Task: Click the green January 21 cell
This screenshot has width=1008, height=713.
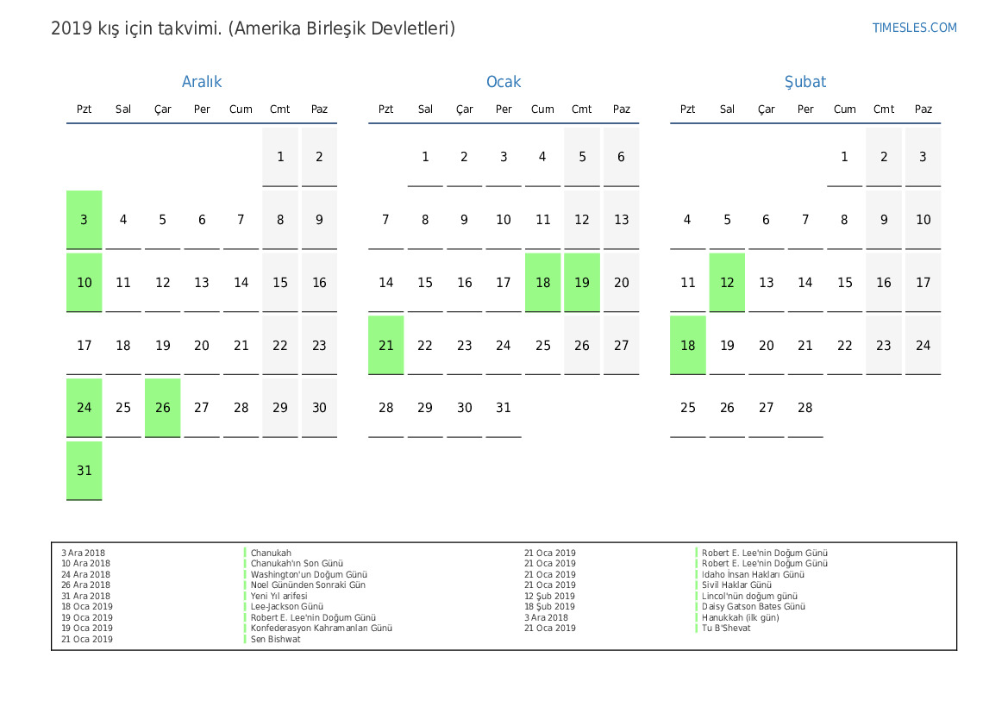Action: click(x=385, y=345)
